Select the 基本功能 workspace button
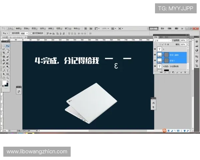 click(154, 29)
